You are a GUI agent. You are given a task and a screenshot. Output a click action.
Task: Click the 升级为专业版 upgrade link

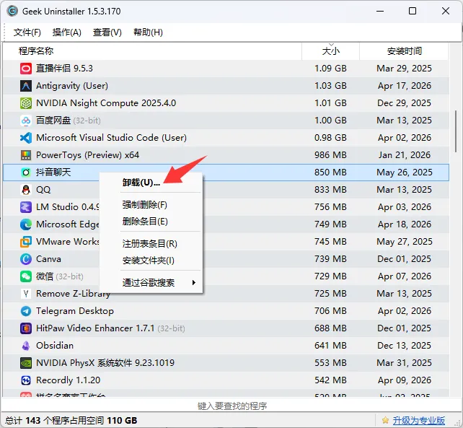(418, 420)
